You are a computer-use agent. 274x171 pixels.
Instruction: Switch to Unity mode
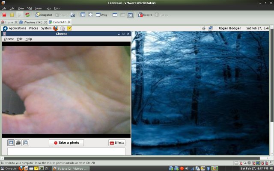click(101, 15)
